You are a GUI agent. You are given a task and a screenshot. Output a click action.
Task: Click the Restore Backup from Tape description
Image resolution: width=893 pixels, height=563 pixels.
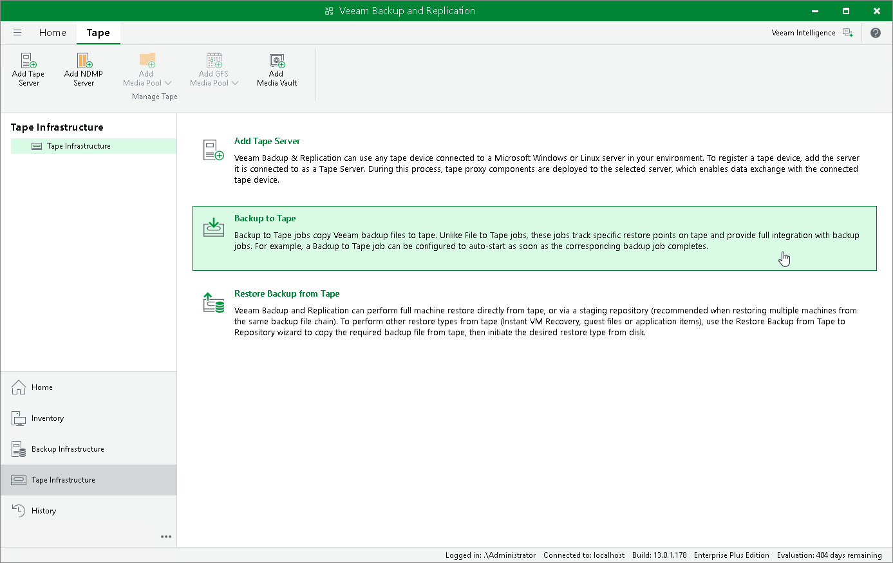tap(545, 322)
